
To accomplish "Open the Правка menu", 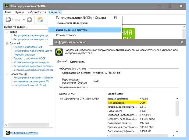I will pos(20,12).
